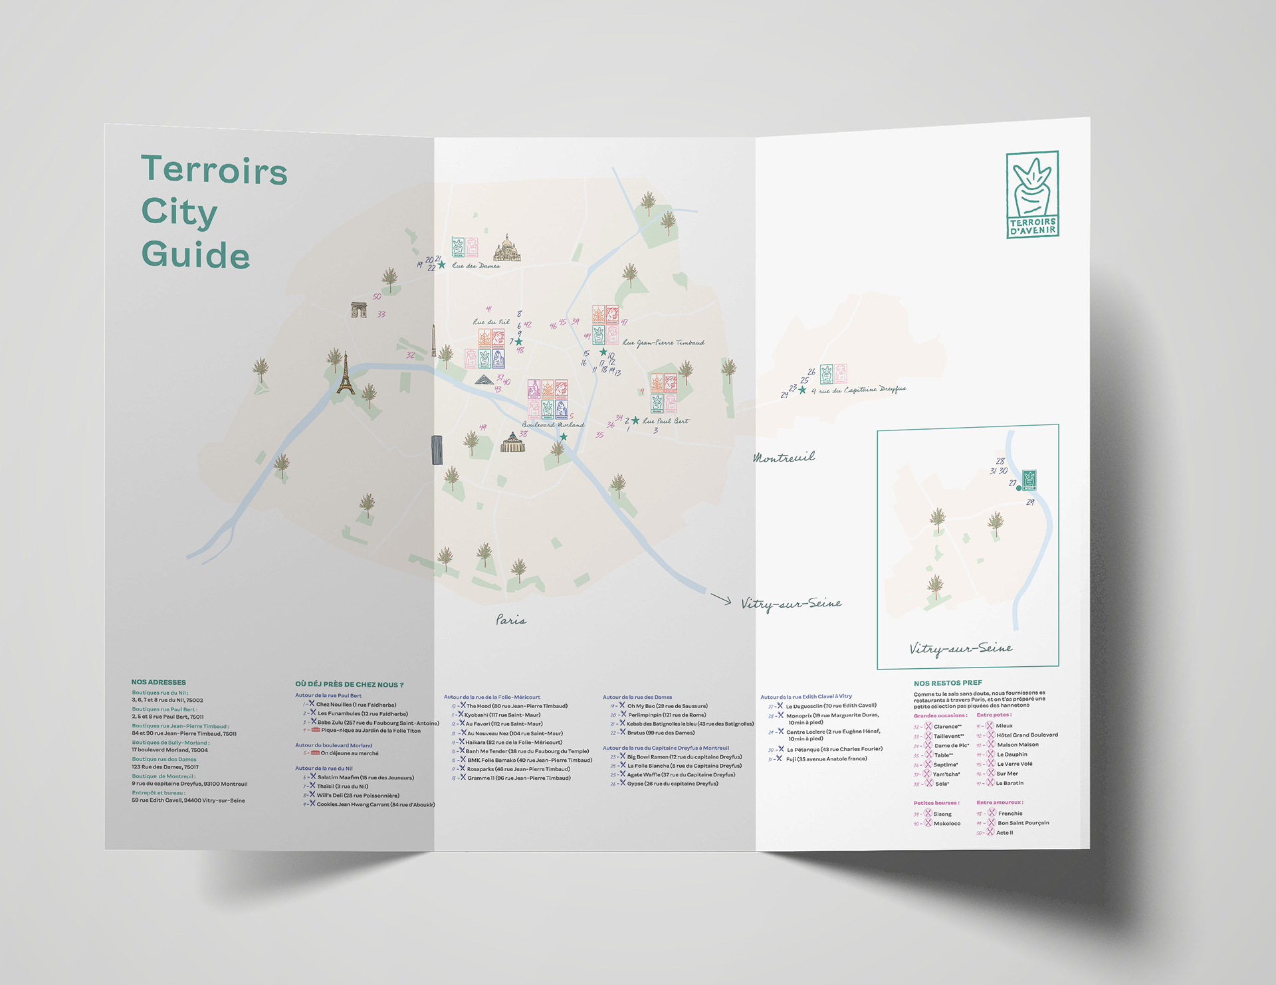The image size is (1276, 985).
Task: Click the 'Baba Zulu' restaurant entry
Action: [378, 723]
